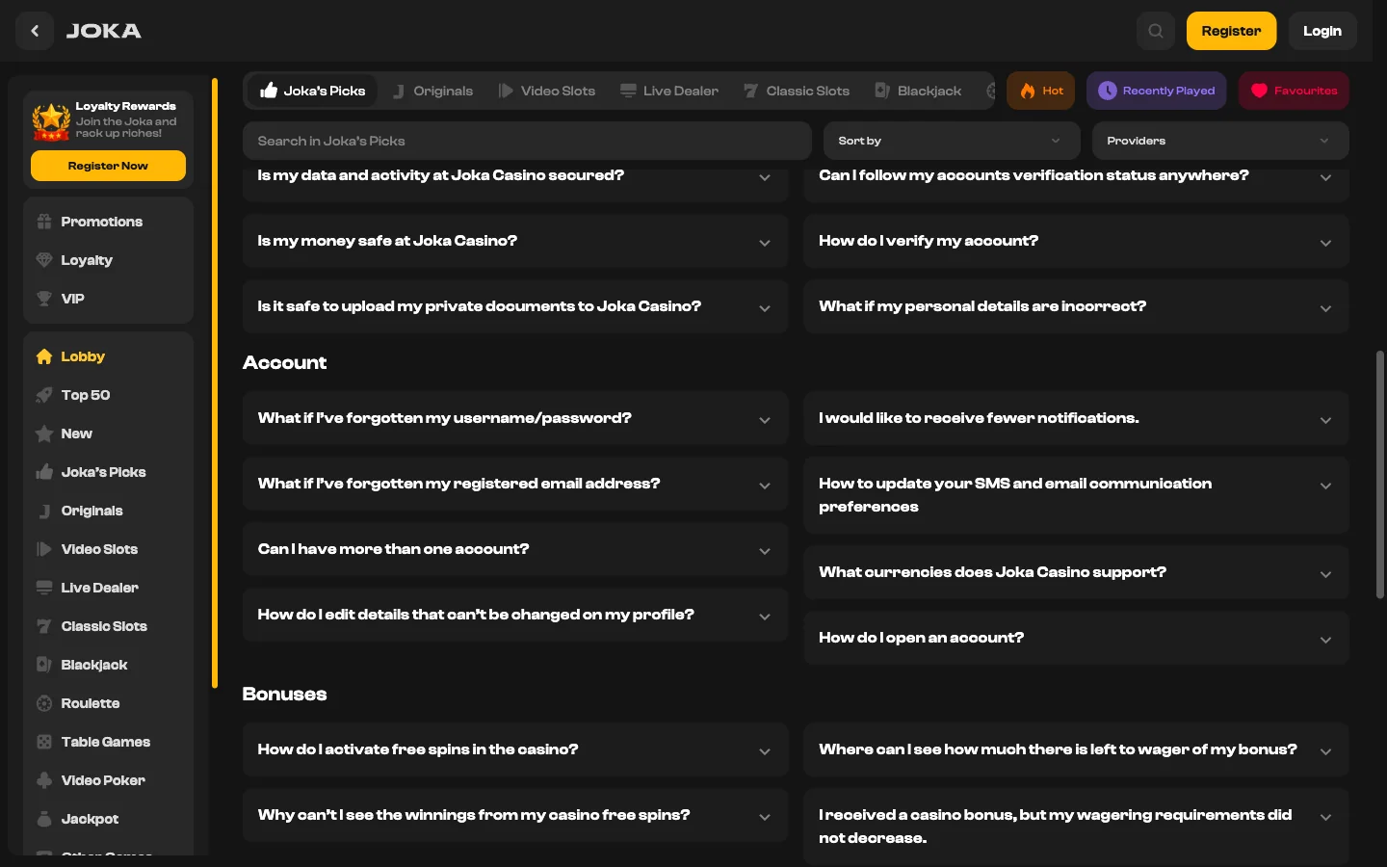The height and width of the screenshot is (867, 1387).
Task: Open the Sort by dropdown
Action: pos(952,141)
